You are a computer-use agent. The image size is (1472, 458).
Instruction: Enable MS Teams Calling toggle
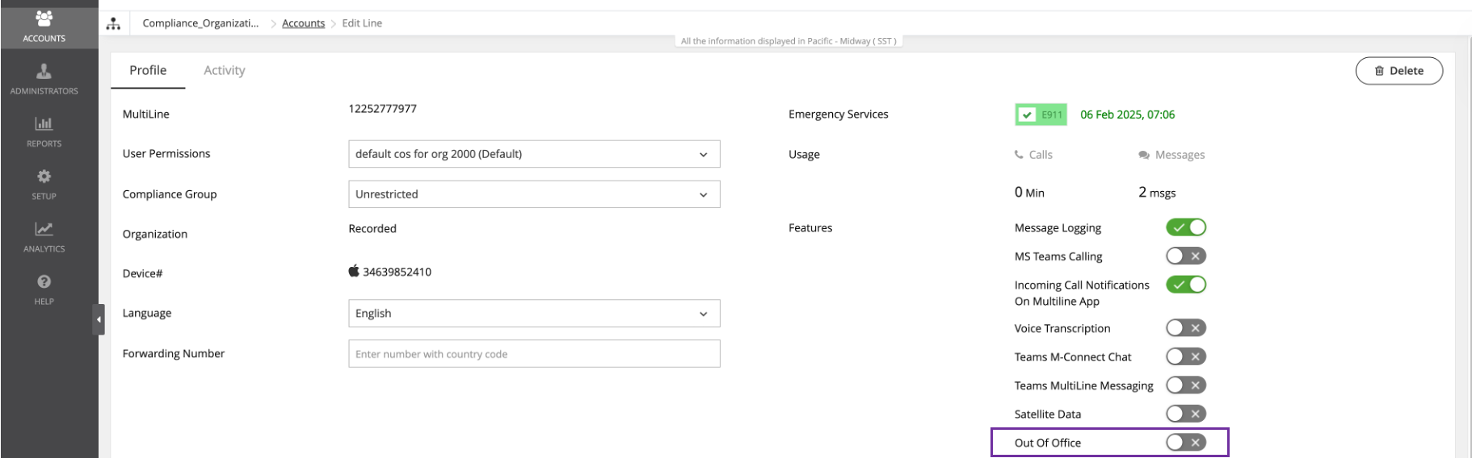(x=1185, y=256)
